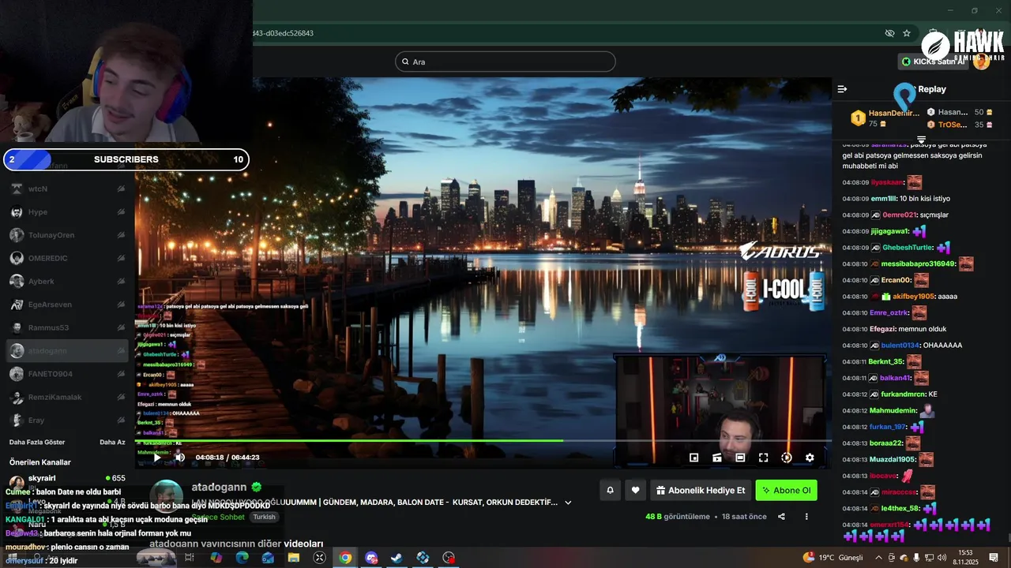This screenshot has width=1011, height=568.
Task: Open Hype channel in sidebar
Action: point(67,212)
